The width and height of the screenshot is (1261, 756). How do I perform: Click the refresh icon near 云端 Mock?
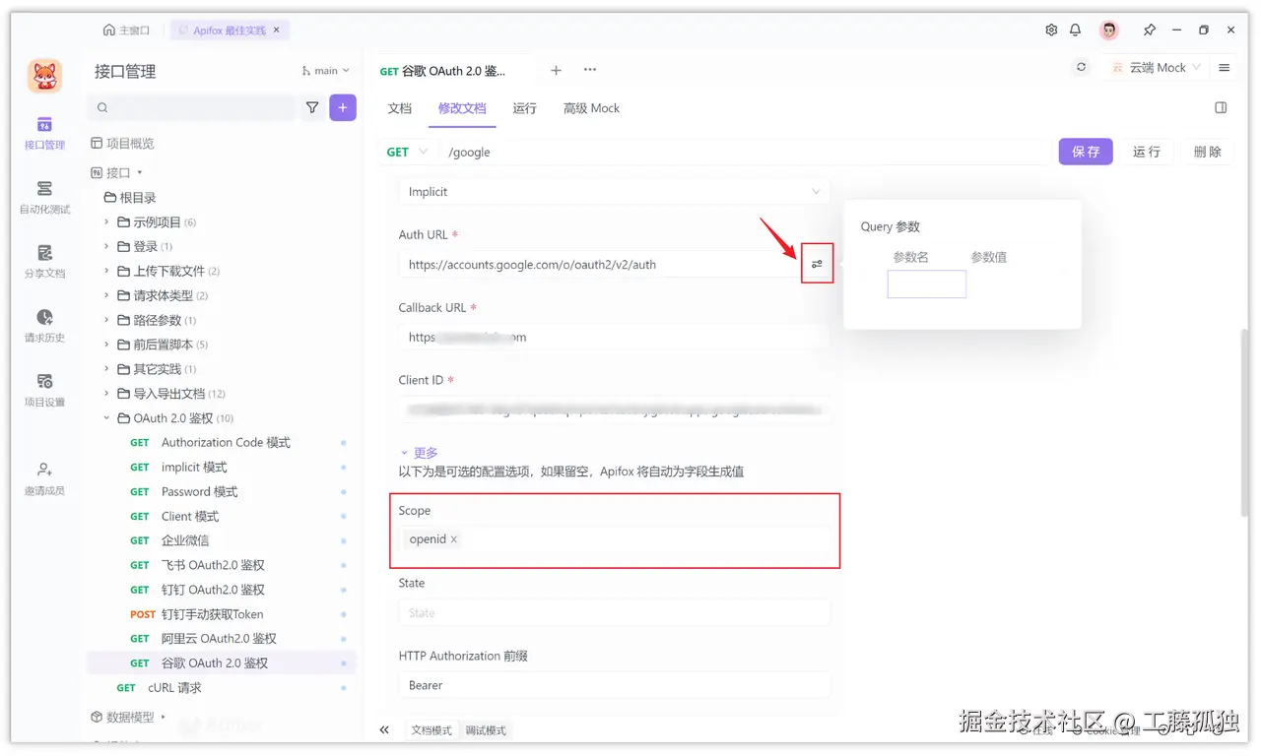1081,67
